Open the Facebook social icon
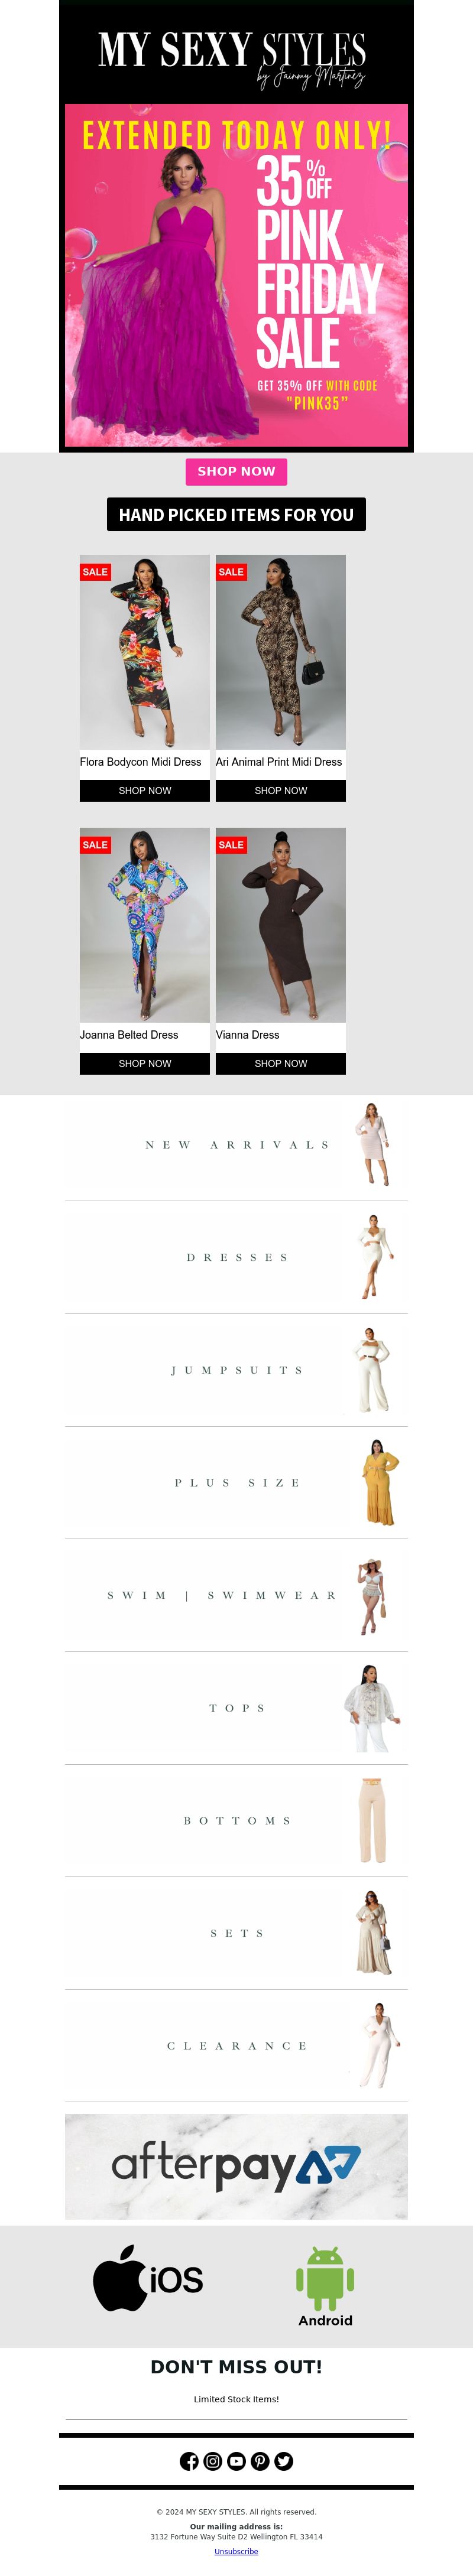 click(189, 2461)
